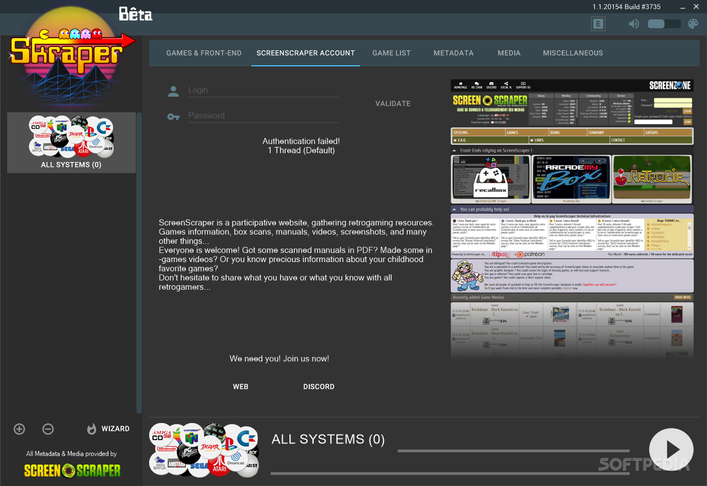The width and height of the screenshot is (707, 486).
Task: Click the user icon beside Login
Action: pyautogui.click(x=173, y=91)
